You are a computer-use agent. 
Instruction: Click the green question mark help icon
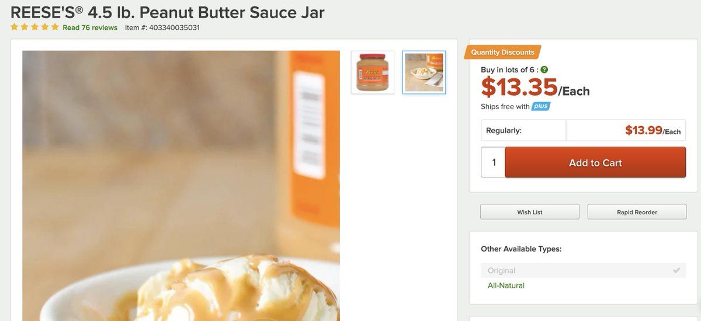click(x=544, y=69)
